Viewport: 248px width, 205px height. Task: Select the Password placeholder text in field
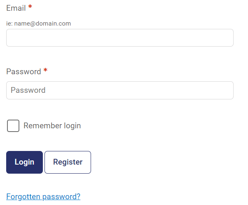click(x=28, y=90)
